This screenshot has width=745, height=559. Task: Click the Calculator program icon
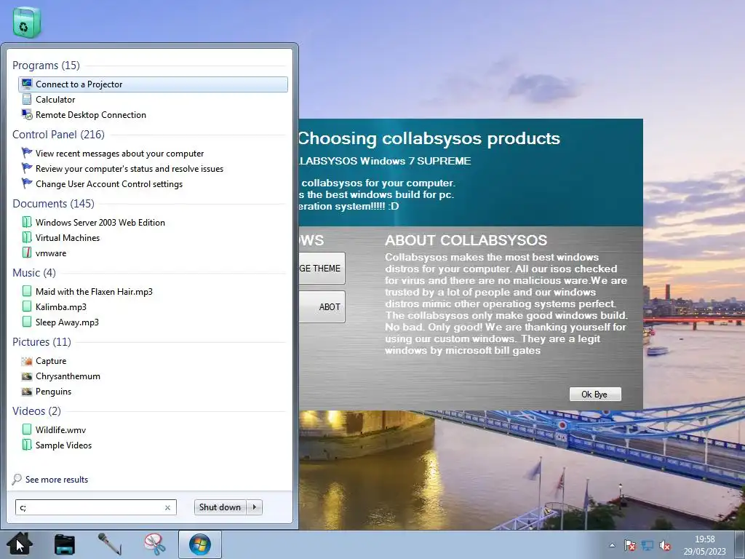pos(27,99)
